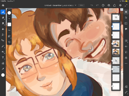Image resolution: width=129 pixels, height=96 pixels.
Task: Open the three-dots layer actions menu
Action: (126, 63)
